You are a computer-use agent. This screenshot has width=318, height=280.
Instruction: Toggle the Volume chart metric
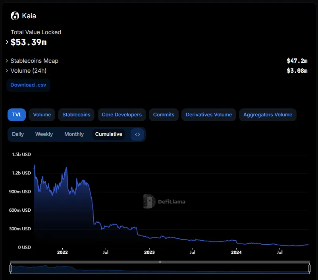click(x=42, y=115)
